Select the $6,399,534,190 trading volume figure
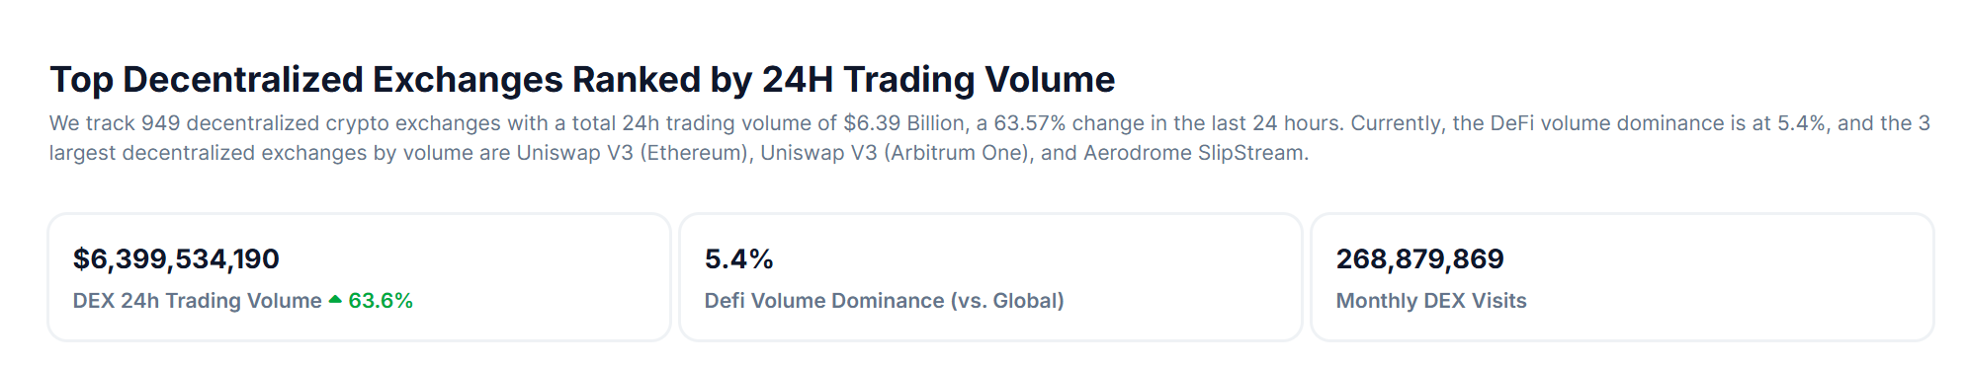1967x365 pixels. click(x=176, y=259)
